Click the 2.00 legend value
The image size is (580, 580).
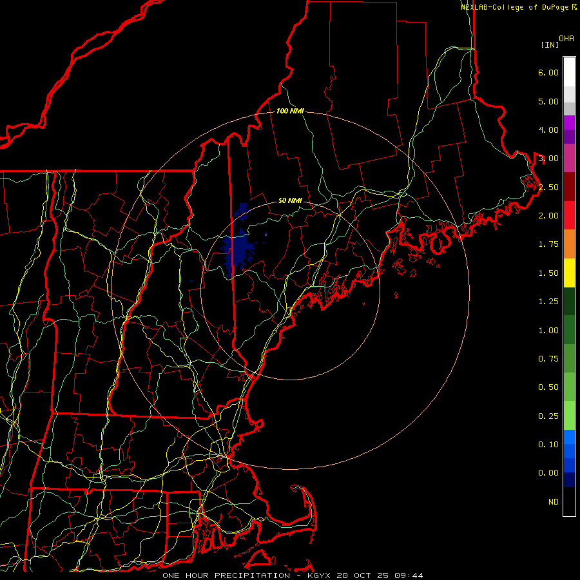[548, 216]
